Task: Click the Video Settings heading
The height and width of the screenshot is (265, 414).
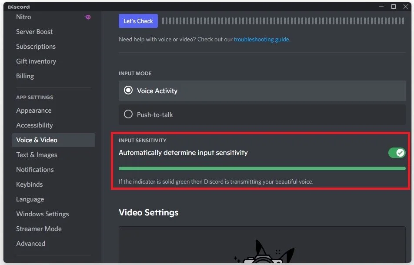Action: pos(148,212)
